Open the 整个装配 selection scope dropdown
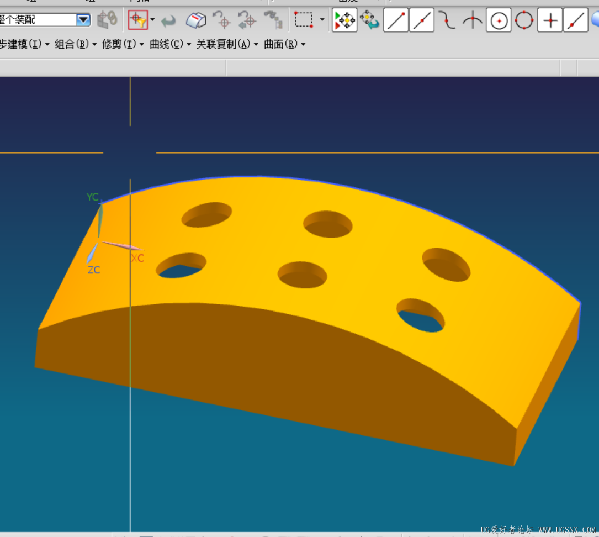 click(x=83, y=20)
